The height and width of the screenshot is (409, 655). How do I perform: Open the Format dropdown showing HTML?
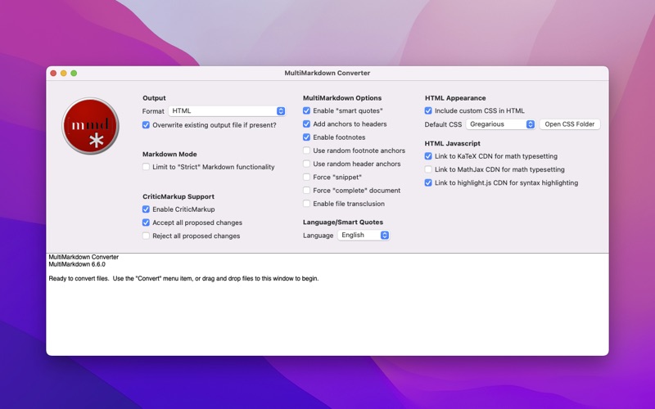pos(227,111)
